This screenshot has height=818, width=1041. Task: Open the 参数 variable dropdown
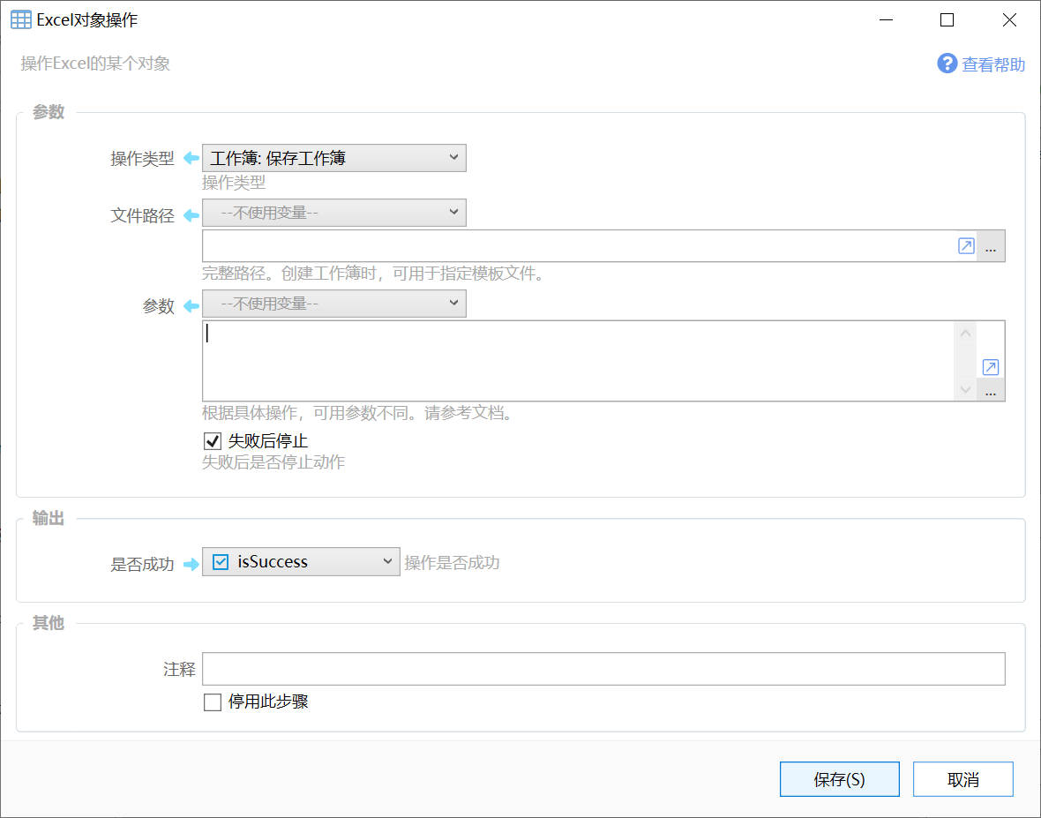pos(334,304)
